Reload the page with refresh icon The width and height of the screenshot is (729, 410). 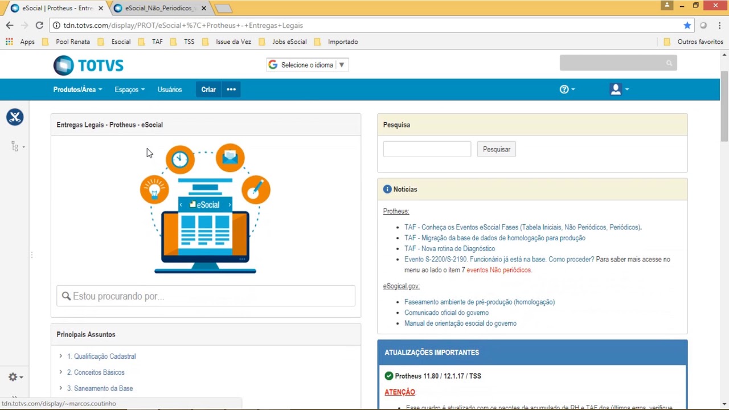tap(39, 25)
